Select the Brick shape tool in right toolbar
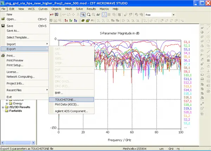211x151 pixels. [x=202, y=28]
